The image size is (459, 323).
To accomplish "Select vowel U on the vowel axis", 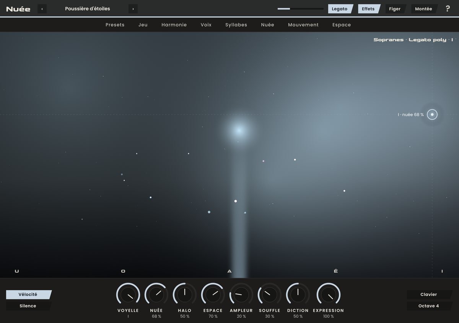I will tap(17, 271).
